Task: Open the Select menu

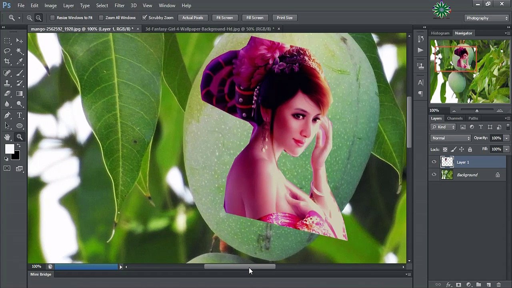Action: [x=102, y=6]
